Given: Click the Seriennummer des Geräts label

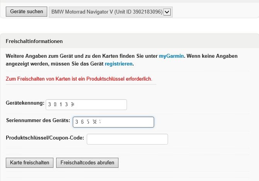Looking at the screenshot, I should click(38, 121).
